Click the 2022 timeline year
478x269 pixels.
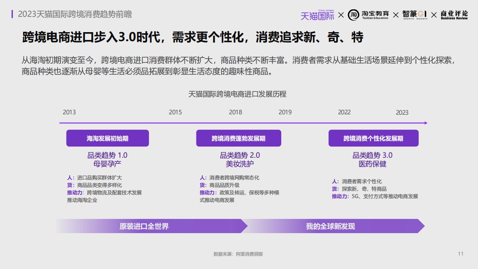point(344,112)
